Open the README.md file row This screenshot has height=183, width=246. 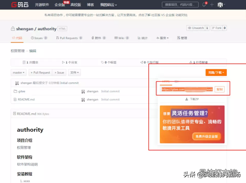(26, 99)
